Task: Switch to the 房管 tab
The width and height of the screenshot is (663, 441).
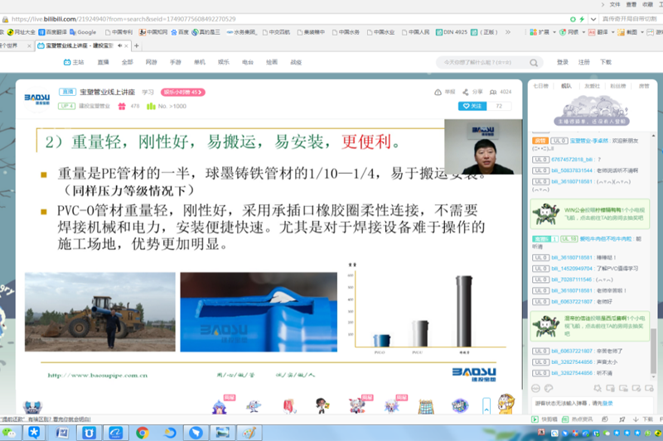Action: click(x=644, y=86)
